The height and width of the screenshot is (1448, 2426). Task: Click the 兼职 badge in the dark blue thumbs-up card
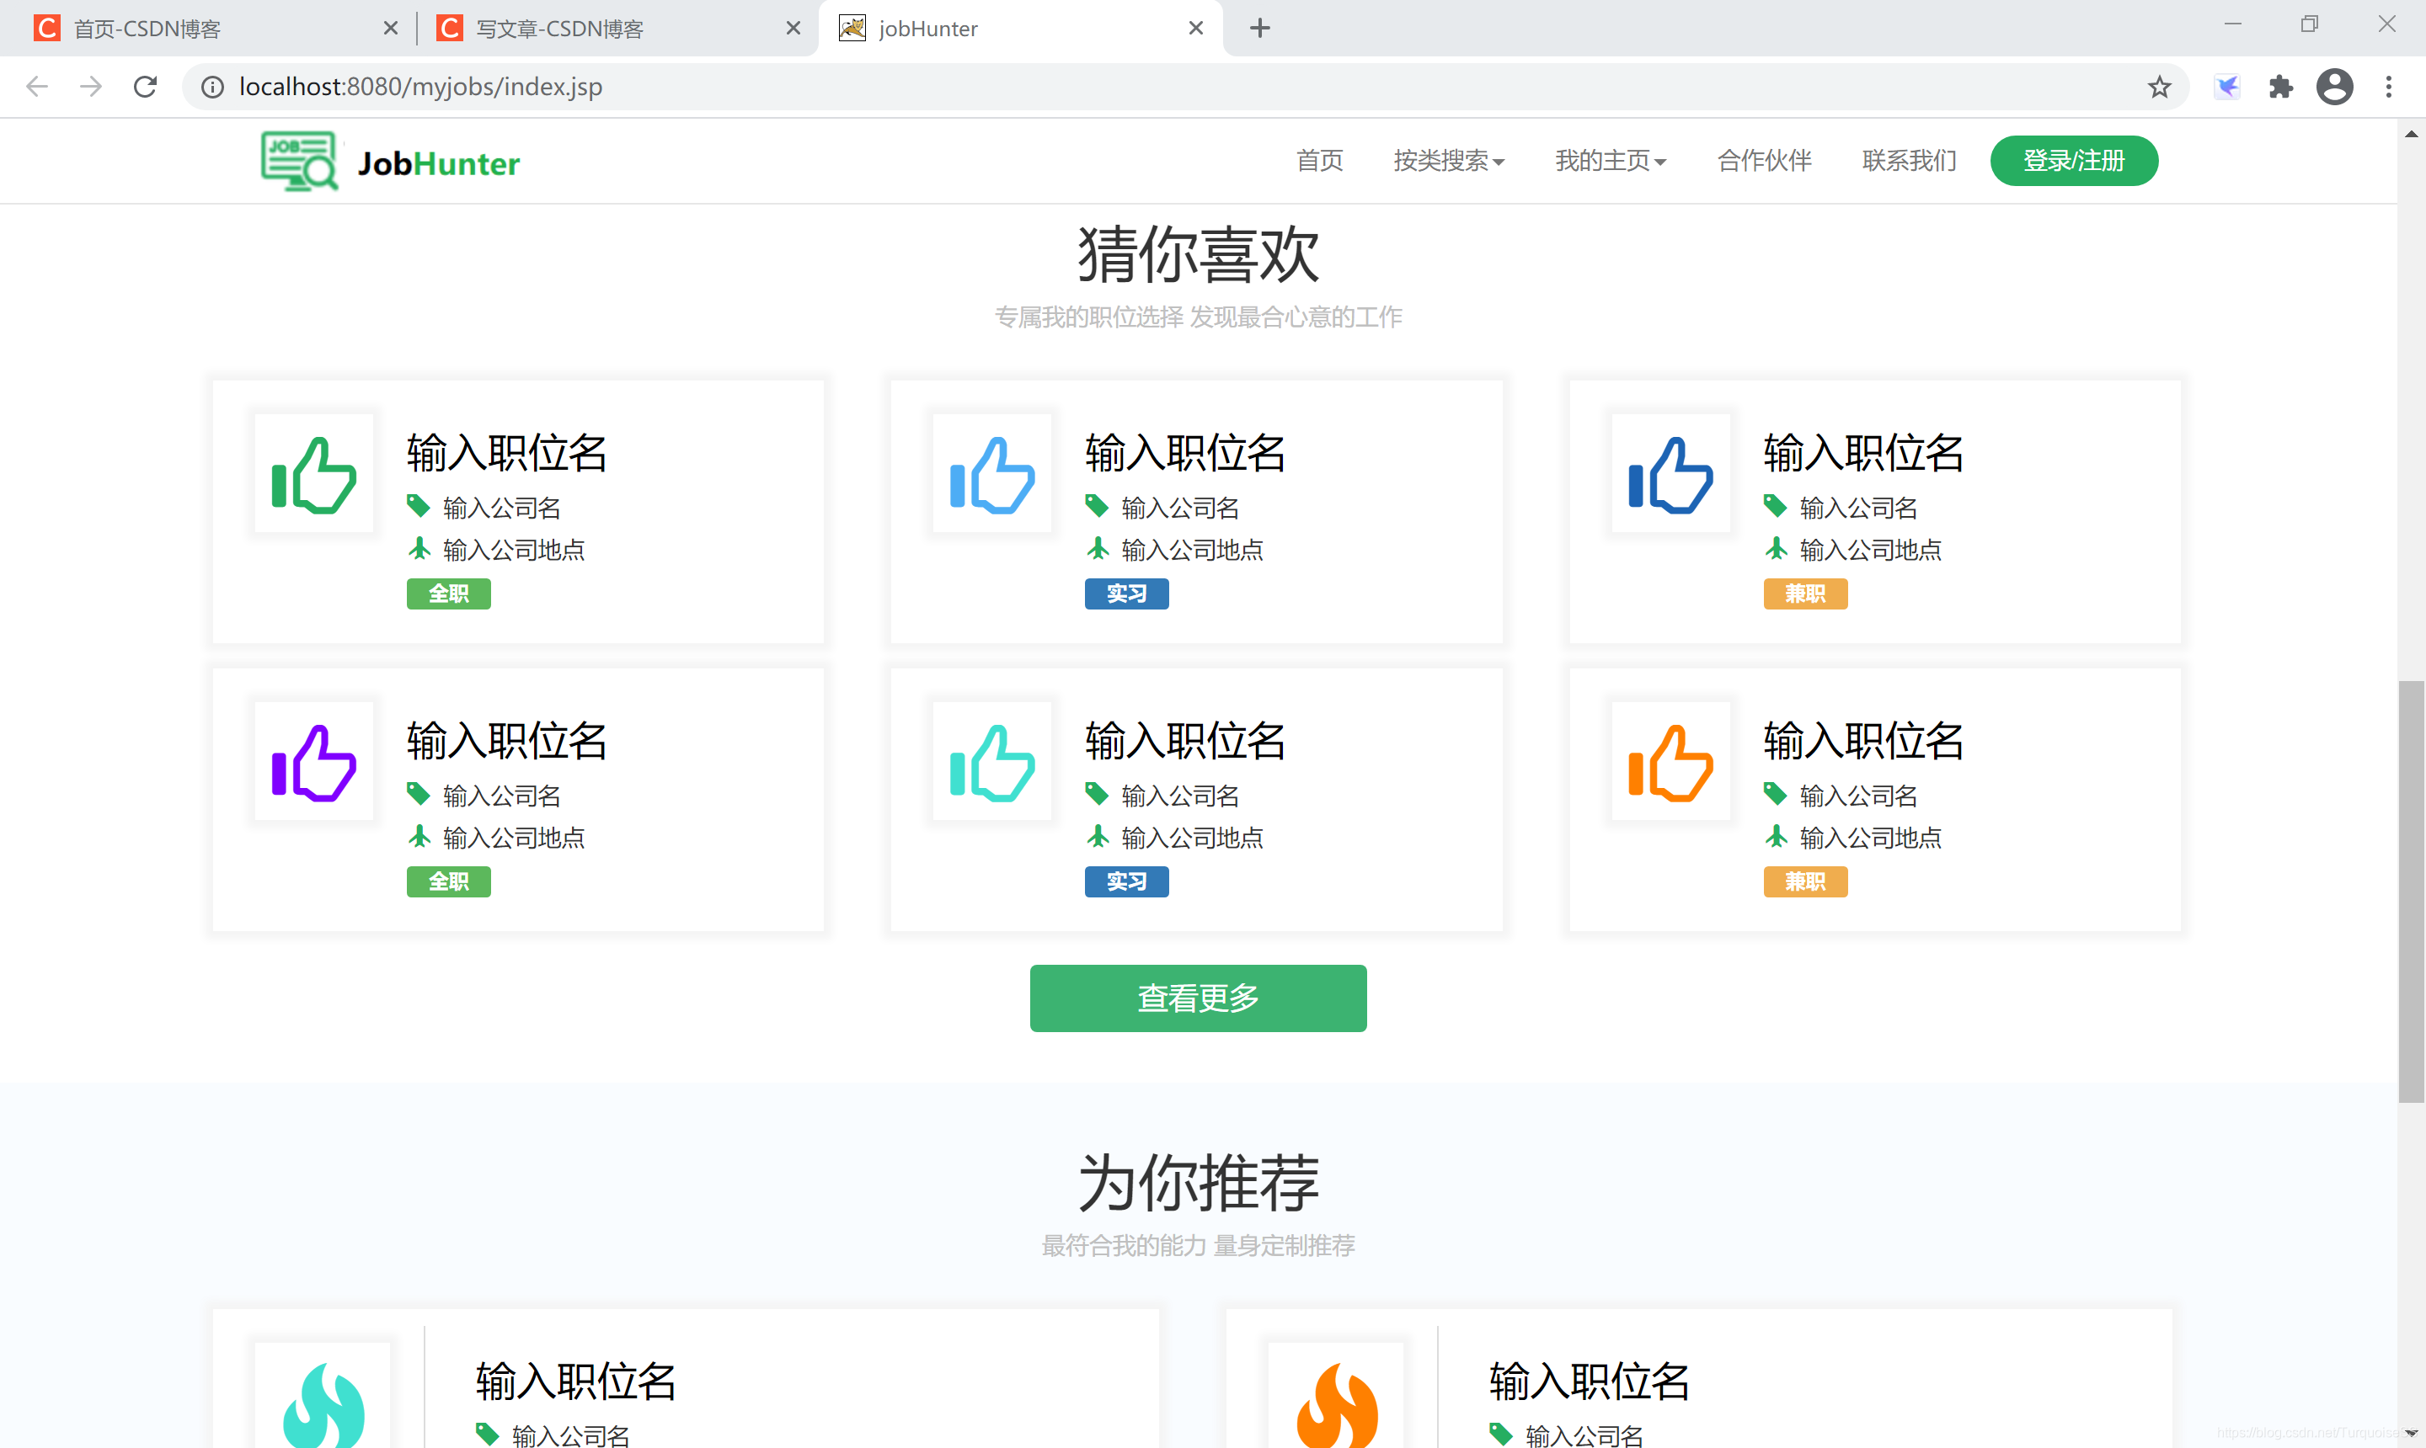(1805, 594)
